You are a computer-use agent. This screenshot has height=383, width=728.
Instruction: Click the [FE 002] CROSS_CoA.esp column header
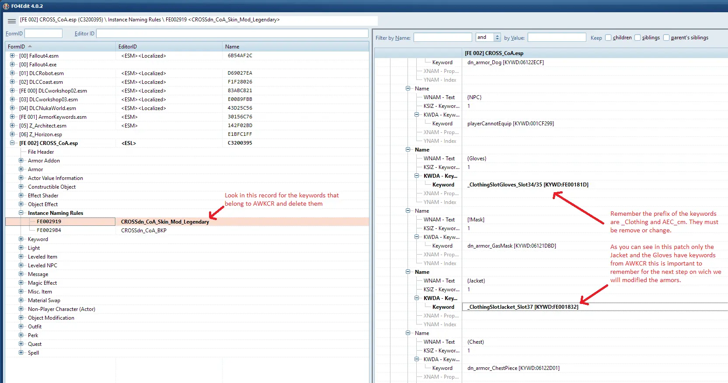tap(595, 53)
